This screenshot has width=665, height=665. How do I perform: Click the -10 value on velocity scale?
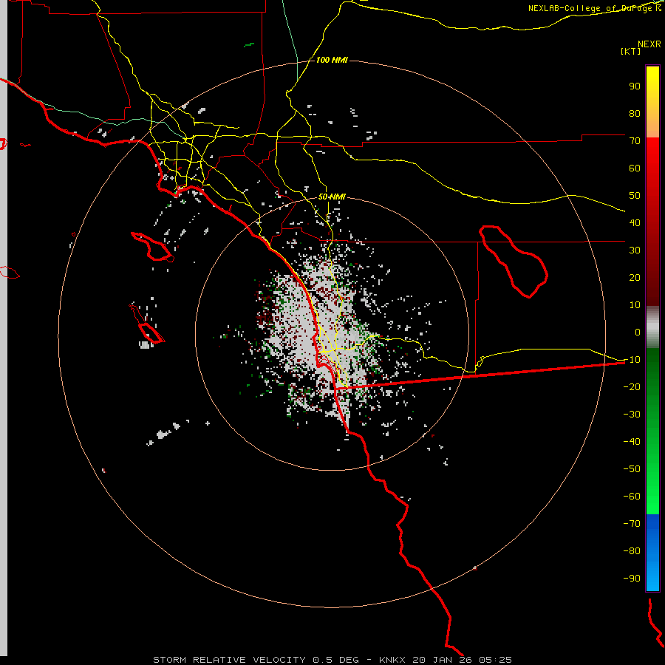click(x=632, y=360)
